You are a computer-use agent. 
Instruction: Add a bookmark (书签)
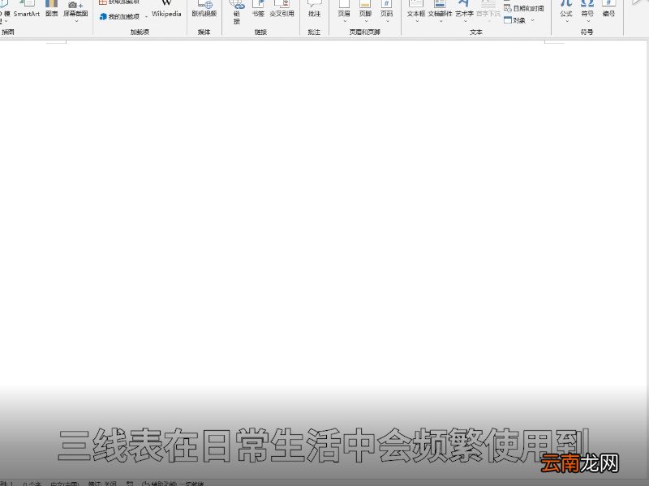pyautogui.click(x=258, y=9)
